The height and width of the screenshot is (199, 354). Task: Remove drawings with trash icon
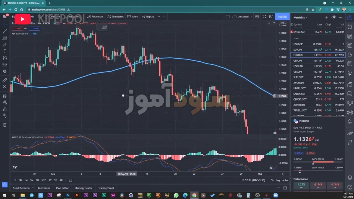[5, 125]
